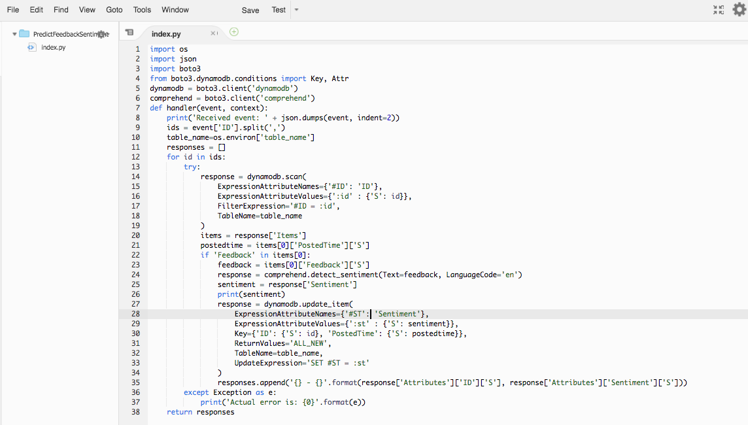Click 'import boto3' on line 3
Screen dimensions: 748x425
(x=175, y=69)
